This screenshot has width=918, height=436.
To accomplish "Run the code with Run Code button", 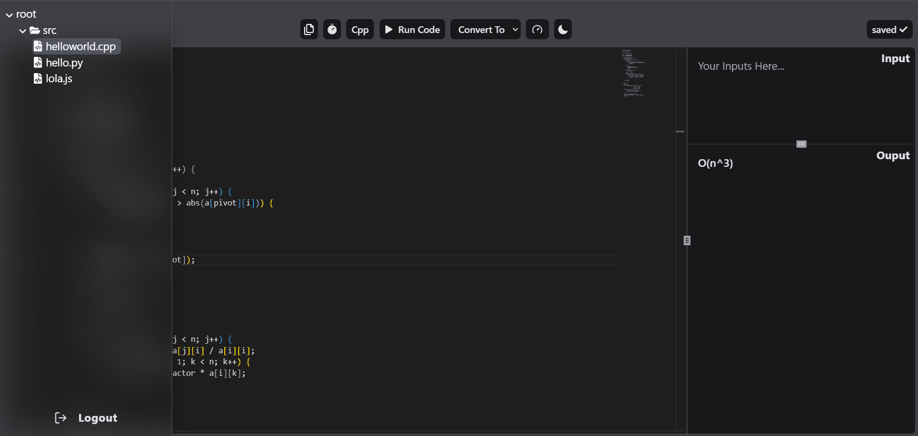I will pyautogui.click(x=412, y=29).
